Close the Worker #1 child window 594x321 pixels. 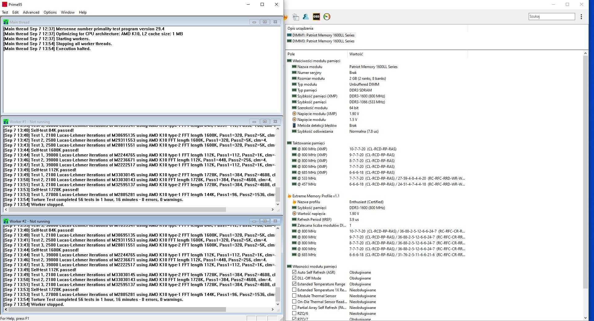275,122
